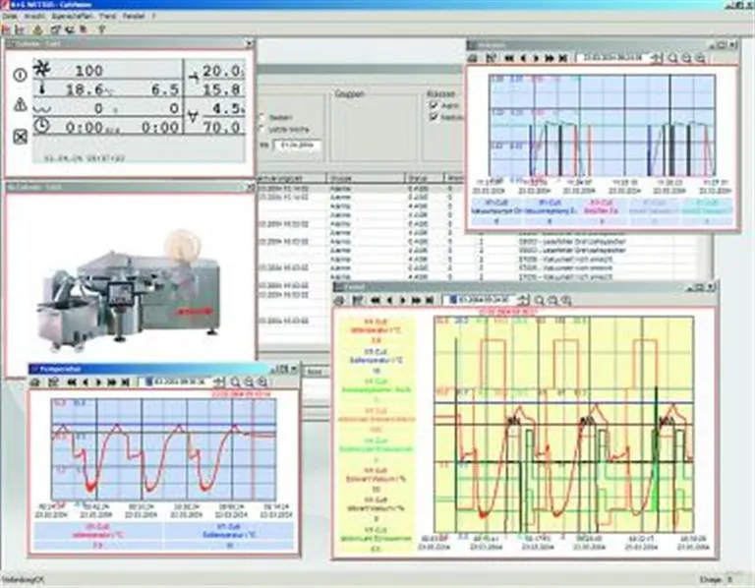The image size is (755, 588).
Task: Jump to last record in top-right trend window
Action: [562, 59]
